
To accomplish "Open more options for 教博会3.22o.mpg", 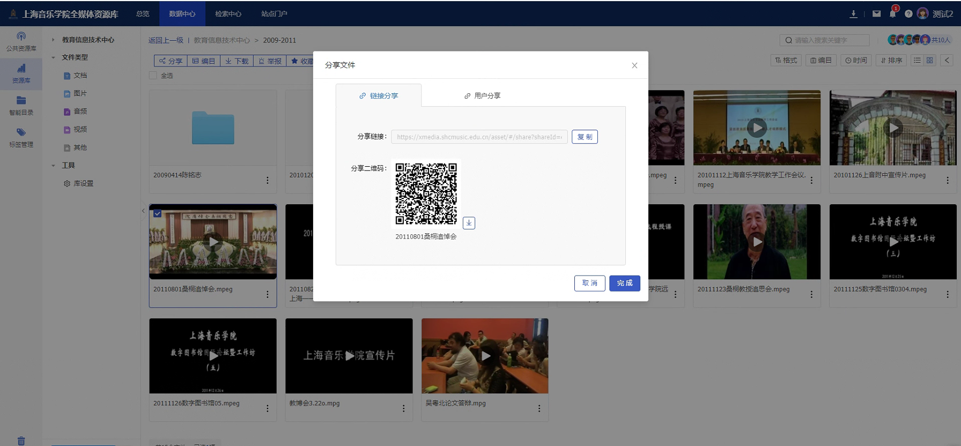I will [x=404, y=408].
